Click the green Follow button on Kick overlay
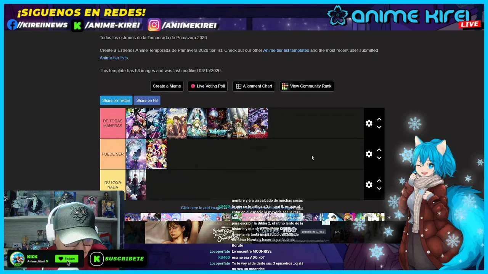This screenshot has height=274, width=488. pyautogui.click(x=67, y=259)
